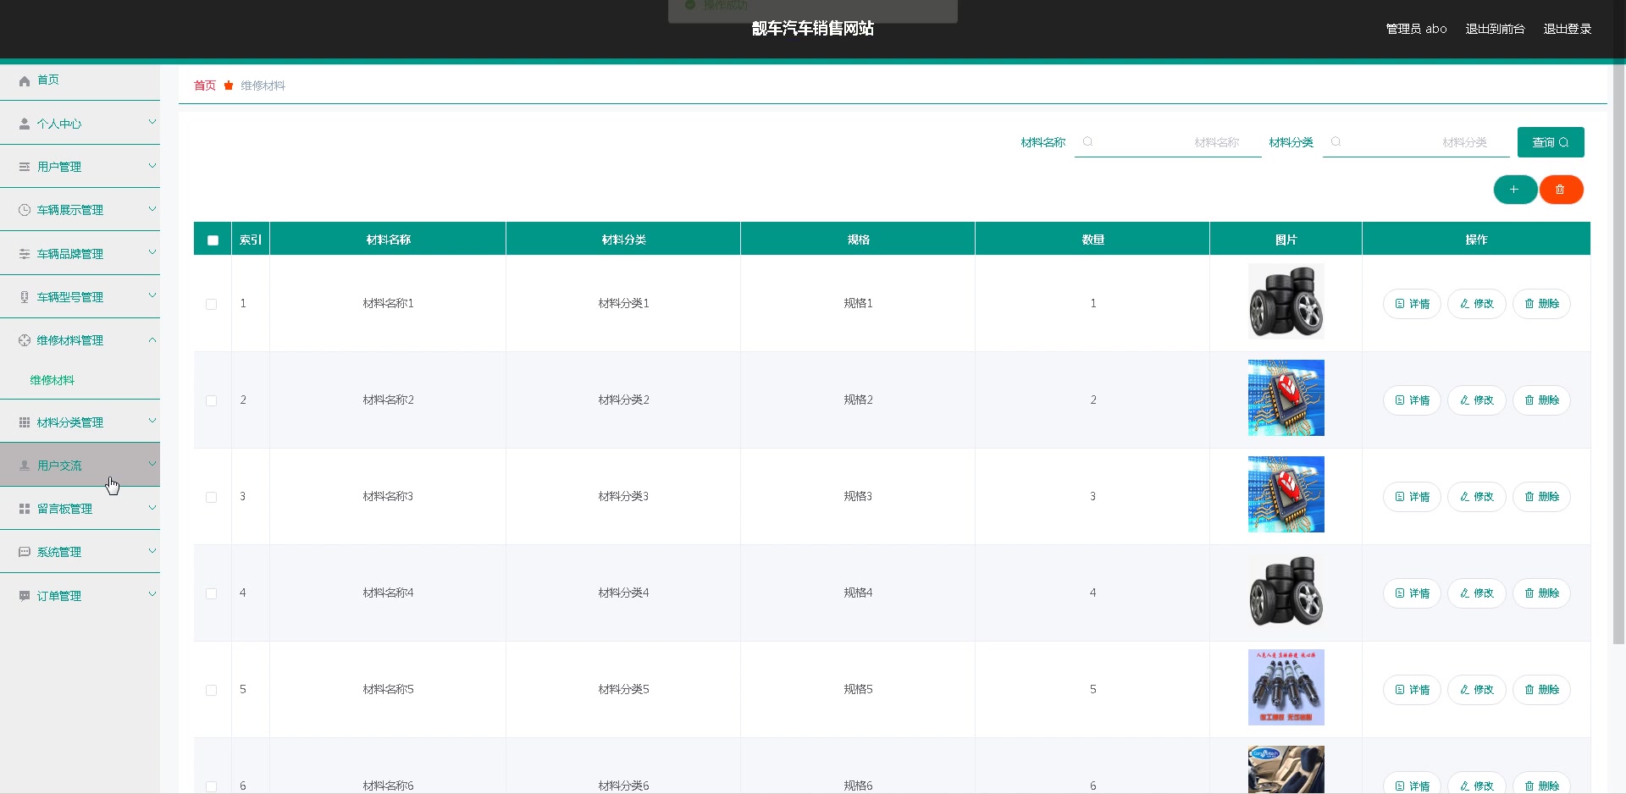Check the checkbox for row 5
1626x794 pixels.
pos(212,690)
